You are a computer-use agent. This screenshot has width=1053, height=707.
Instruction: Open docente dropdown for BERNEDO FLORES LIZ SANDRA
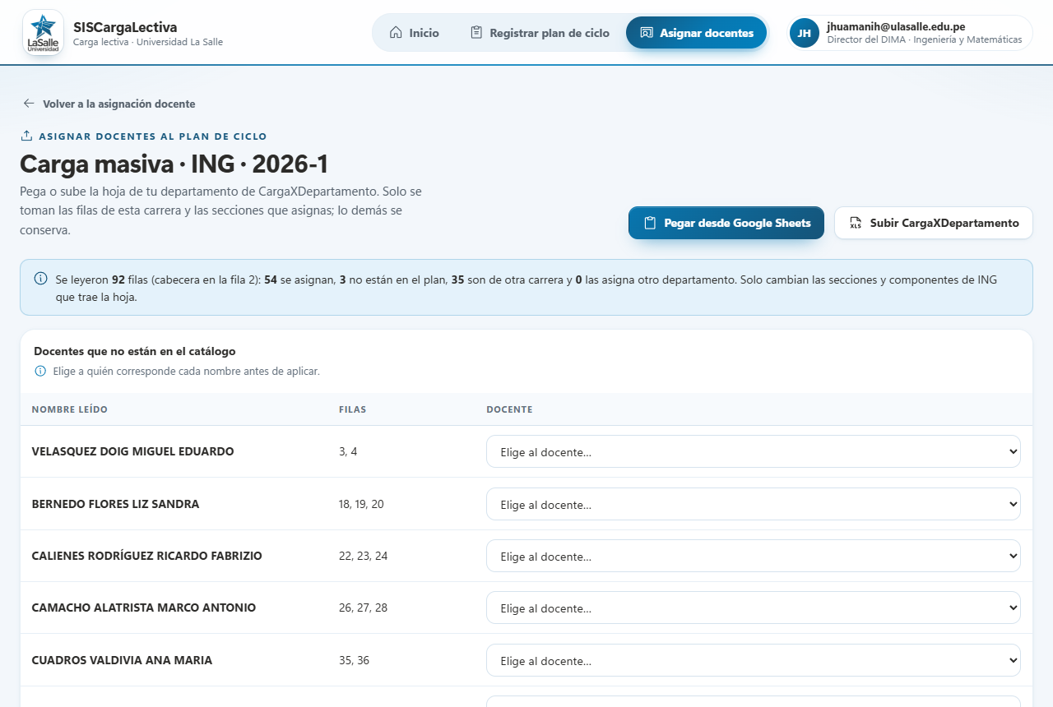point(754,504)
